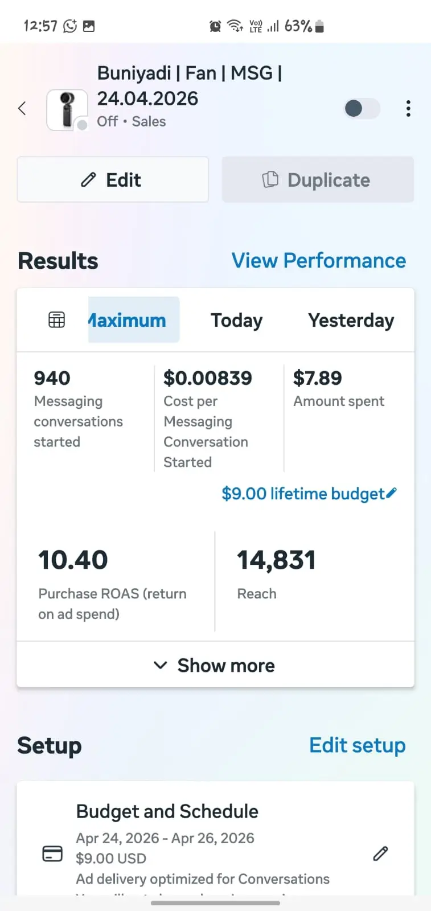Tap the battery icon in status bar
The height and width of the screenshot is (911, 431).
(319, 26)
